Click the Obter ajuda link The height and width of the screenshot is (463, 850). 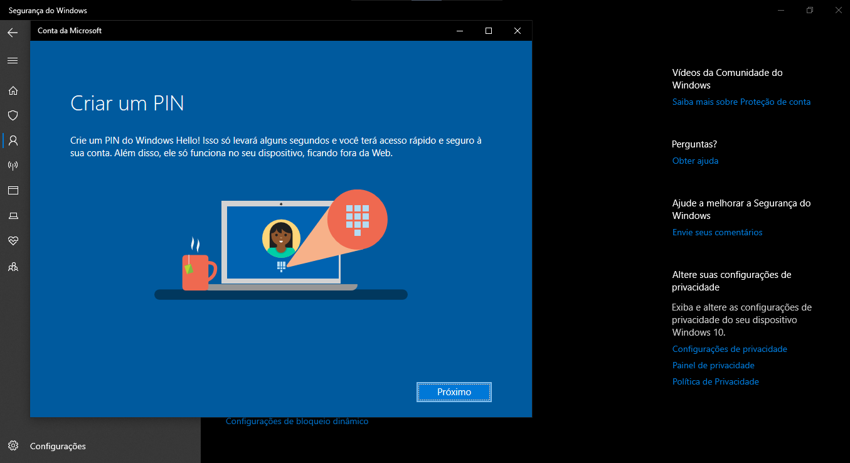click(695, 161)
